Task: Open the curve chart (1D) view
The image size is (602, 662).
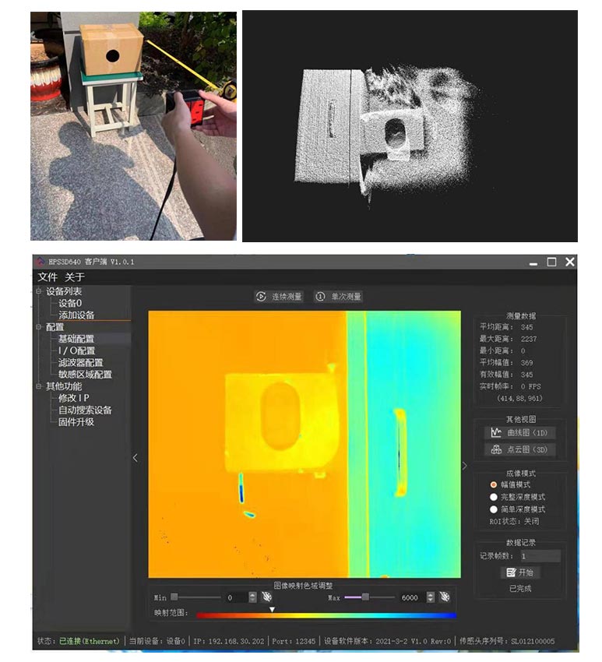Action: pos(519,432)
